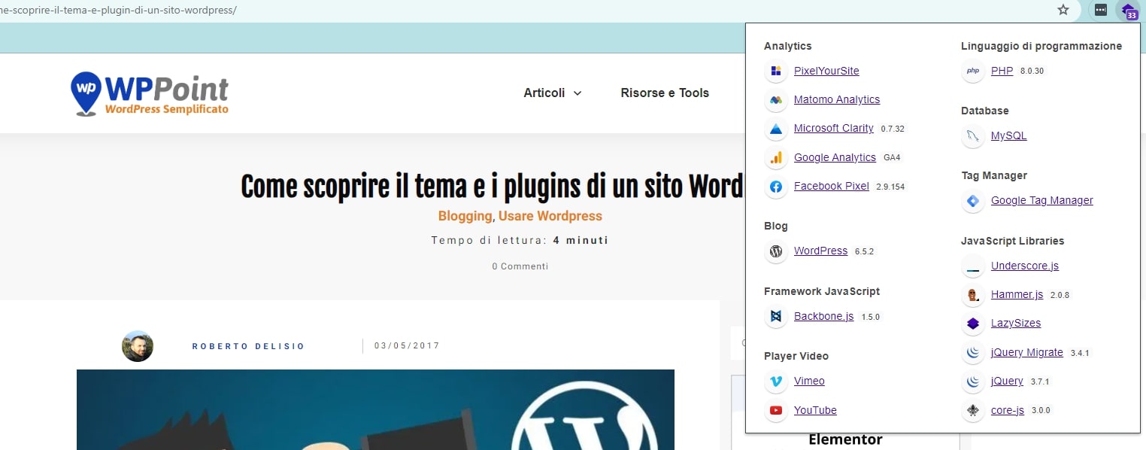
Task: Click the dark extension icon beside the star
Action: pyautogui.click(x=1100, y=10)
